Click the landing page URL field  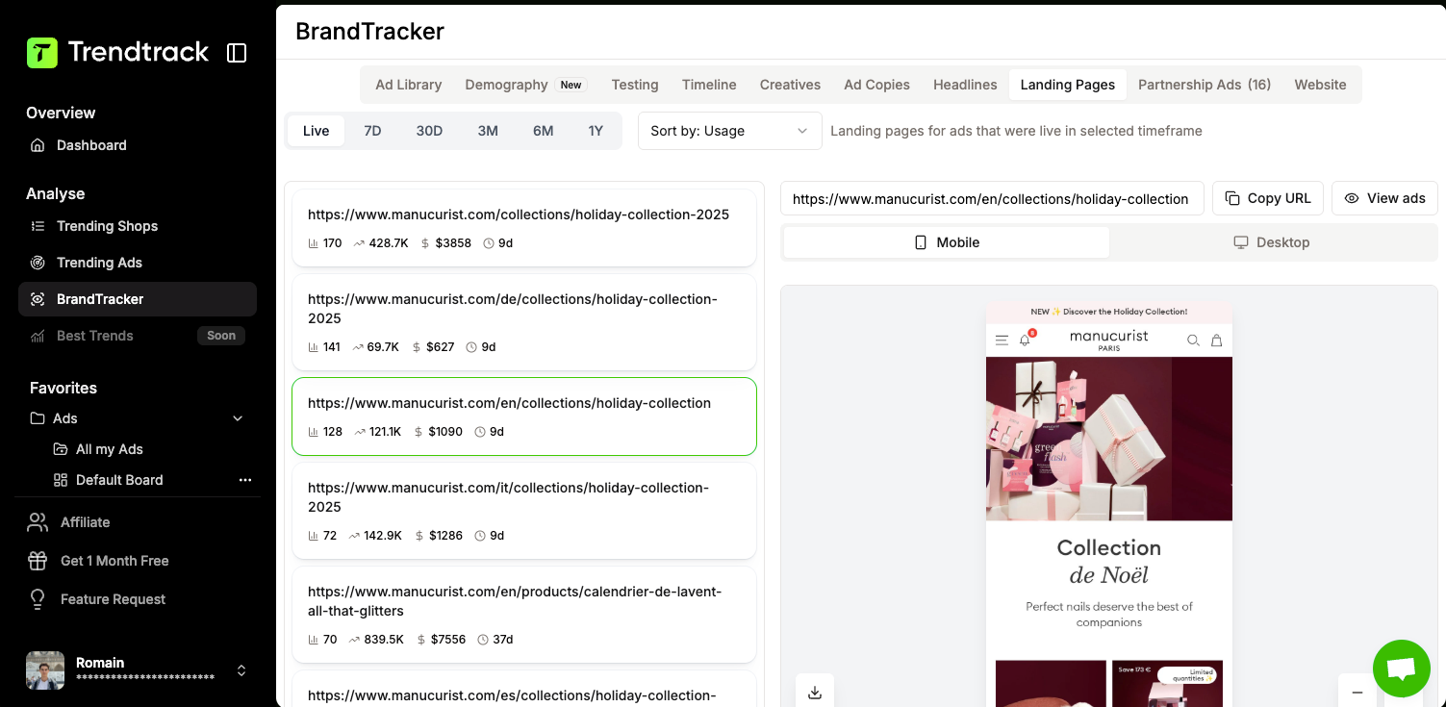(x=991, y=199)
